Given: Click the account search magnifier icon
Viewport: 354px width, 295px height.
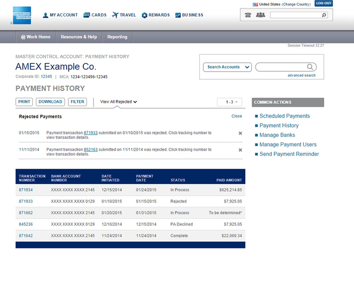Looking at the screenshot, I should click(310, 67).
